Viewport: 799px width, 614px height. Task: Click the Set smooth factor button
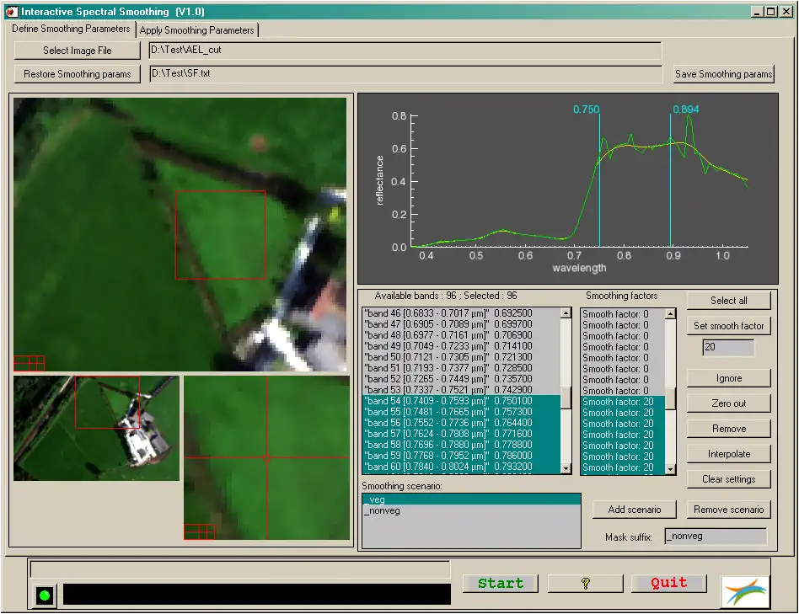(729, 326)
